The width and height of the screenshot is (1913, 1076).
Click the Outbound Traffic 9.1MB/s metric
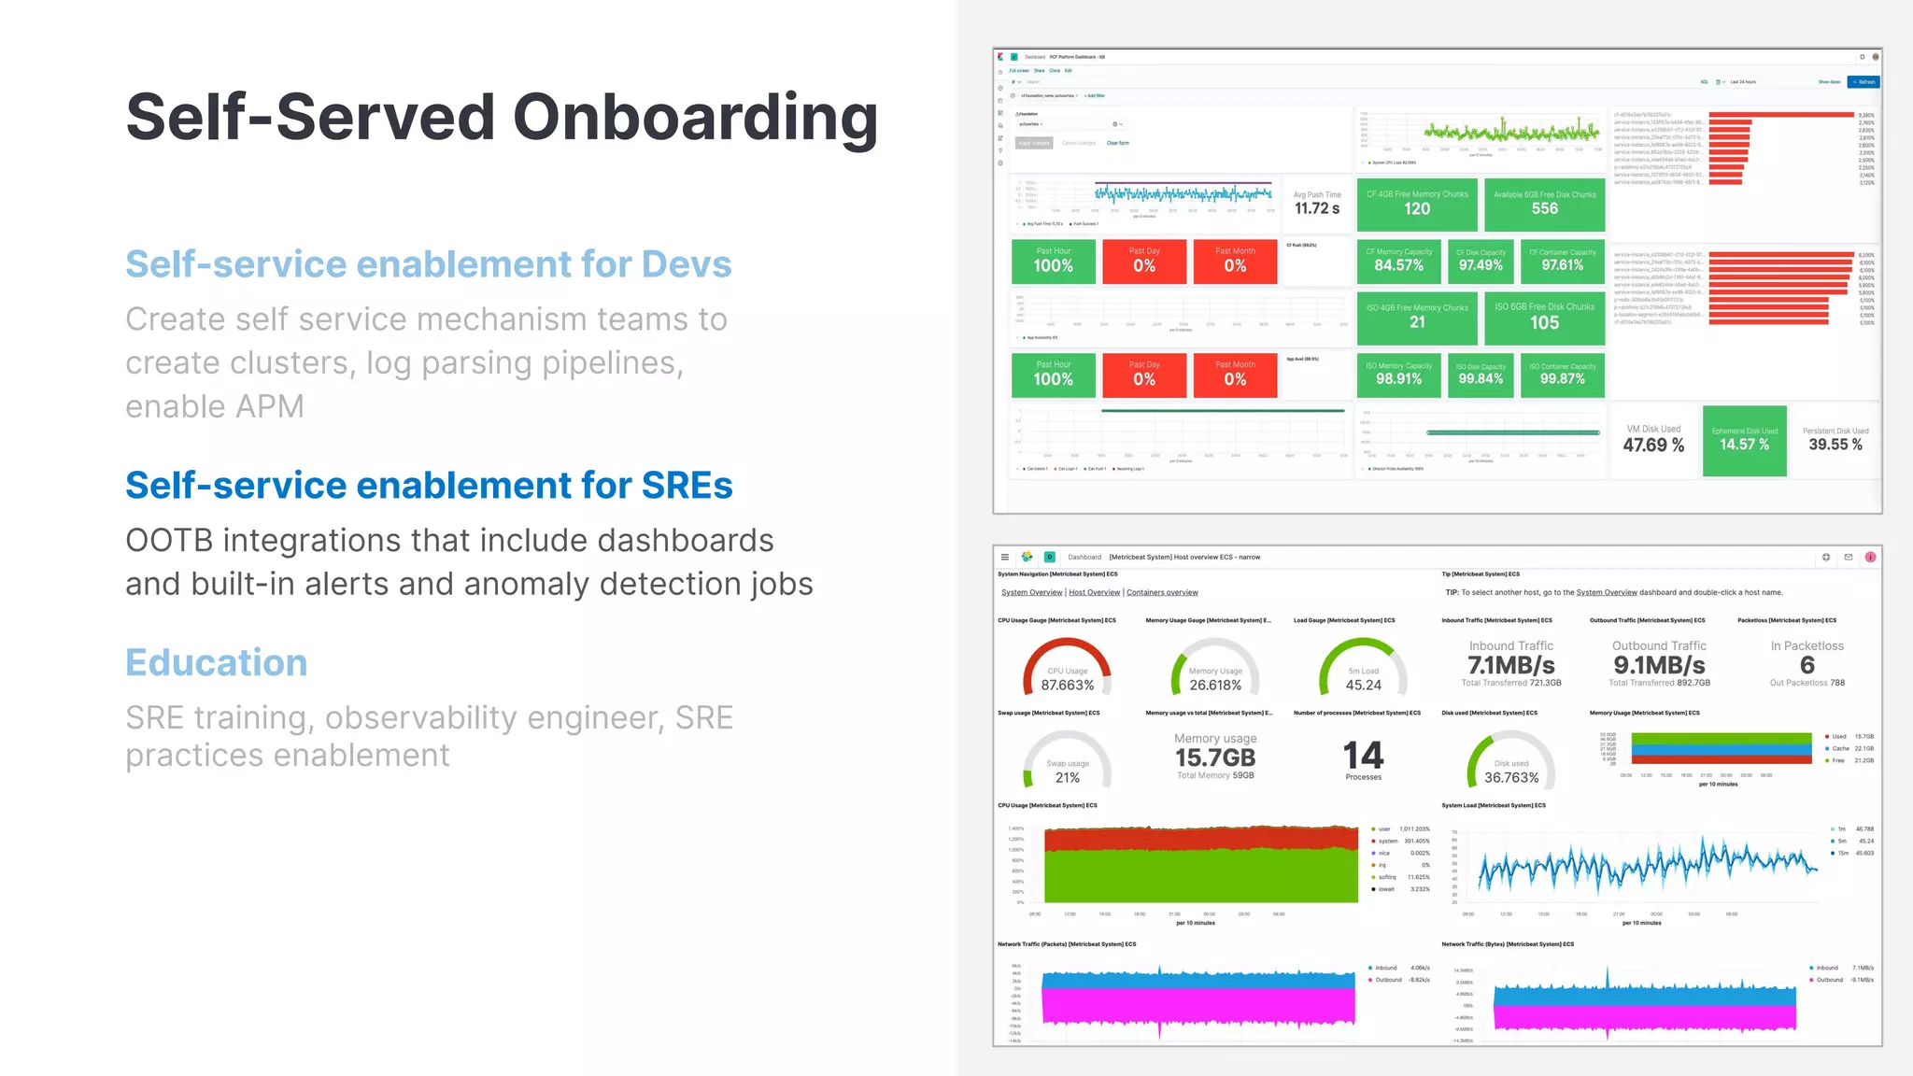[1659, 663]
